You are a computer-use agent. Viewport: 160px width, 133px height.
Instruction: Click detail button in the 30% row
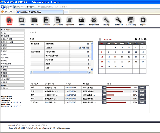(x=142, y=95)
